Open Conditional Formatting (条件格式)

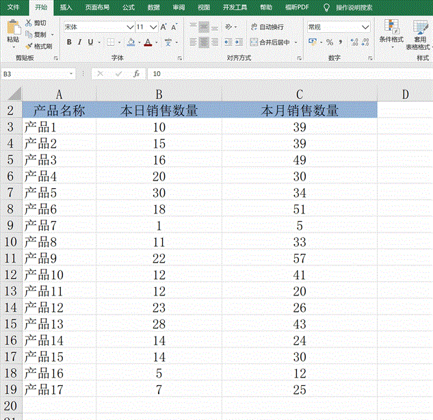pos(393,32)
